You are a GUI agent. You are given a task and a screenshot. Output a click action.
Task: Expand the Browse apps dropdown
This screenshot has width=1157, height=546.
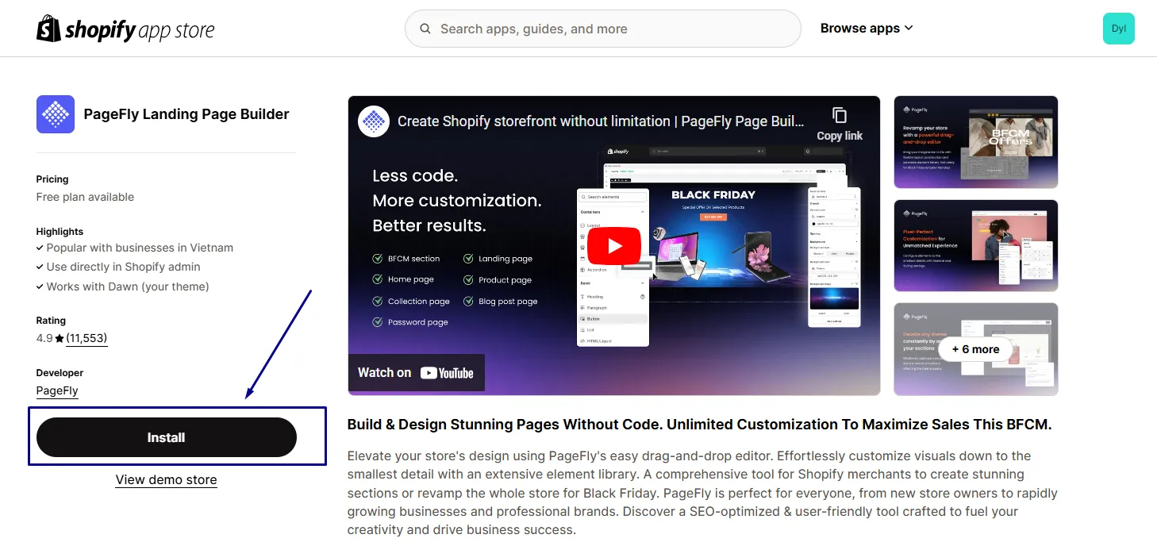point(867,29)
